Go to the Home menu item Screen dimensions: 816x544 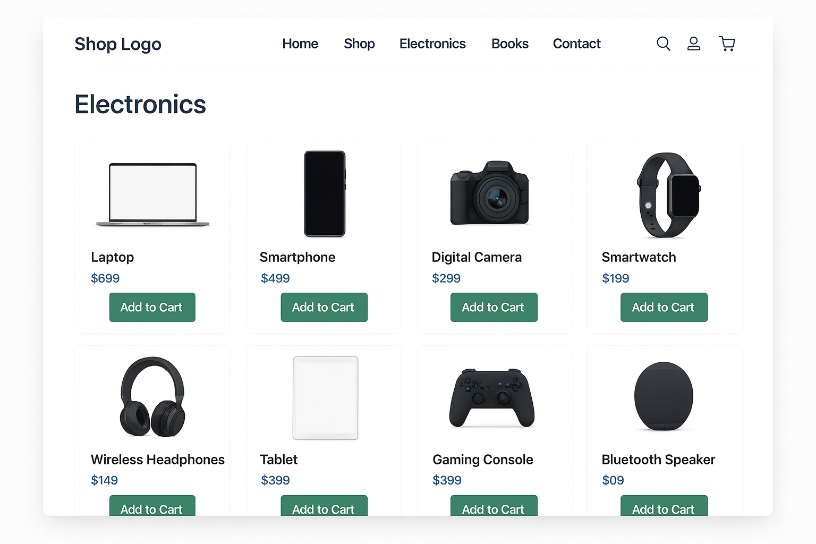[300, 44]
